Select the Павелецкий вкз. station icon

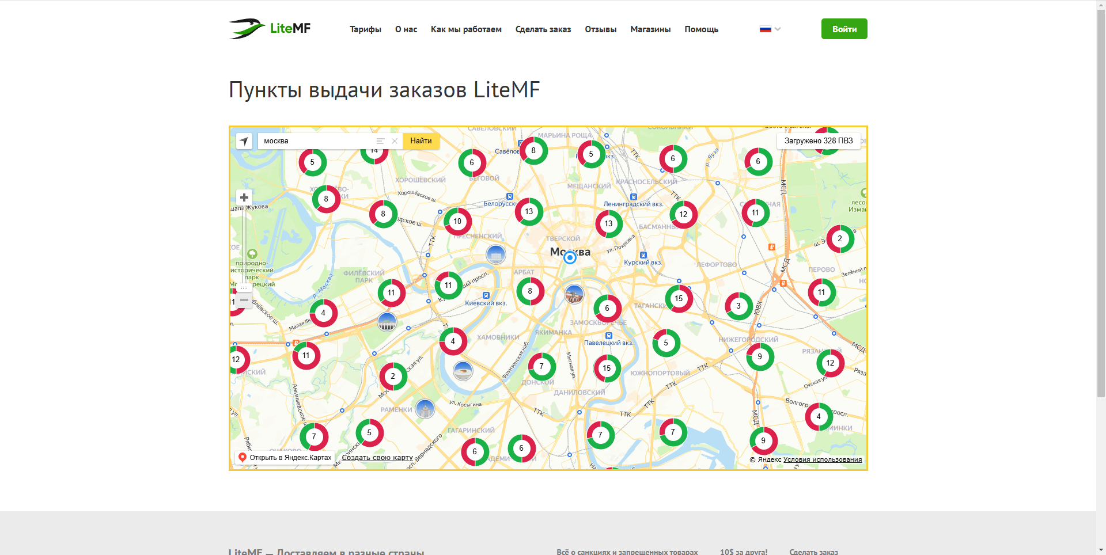609,336
